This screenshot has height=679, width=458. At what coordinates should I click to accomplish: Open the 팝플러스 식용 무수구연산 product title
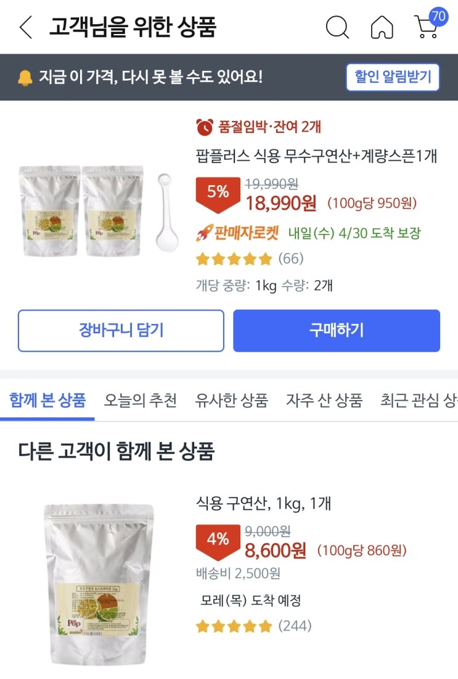(x=316, y=156)
